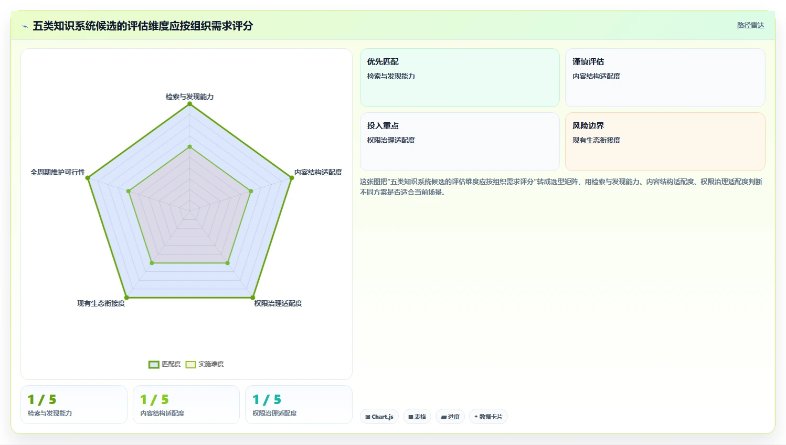The width and height of the screenshot is (786, 445).
Task: Select inner 实施难度 point on 全周期维护可行性 axis
Action: click(129, 191)
